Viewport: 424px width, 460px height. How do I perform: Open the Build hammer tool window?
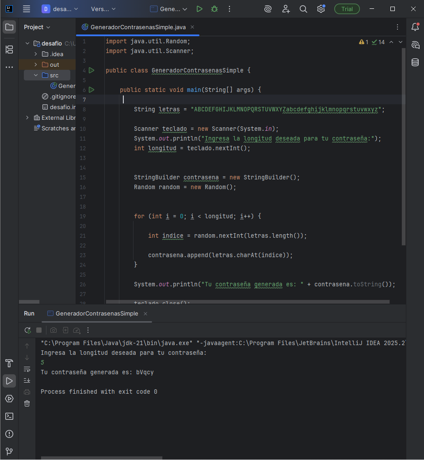pos(9,363)
